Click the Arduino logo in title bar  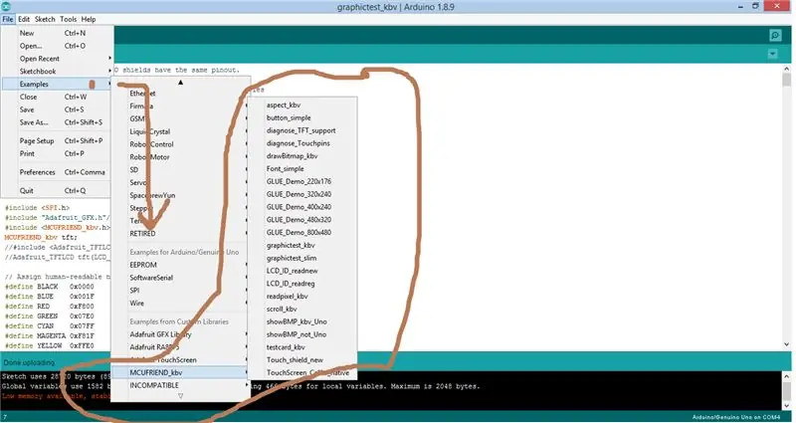pos(6,7)
